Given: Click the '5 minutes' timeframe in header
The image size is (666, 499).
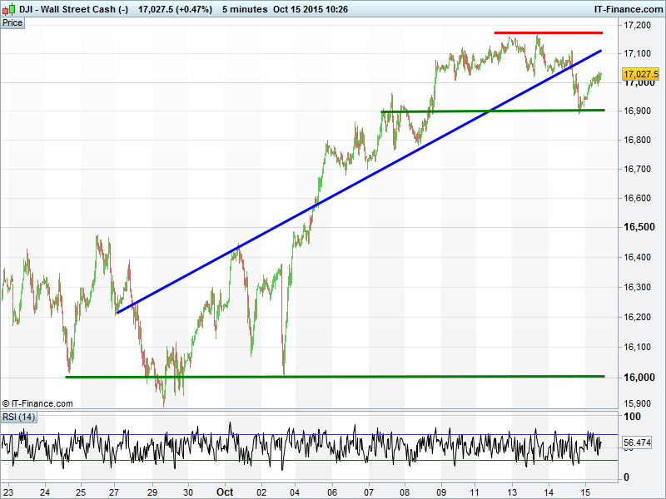Looking at the screenshot, I should [x=245, y=9].
